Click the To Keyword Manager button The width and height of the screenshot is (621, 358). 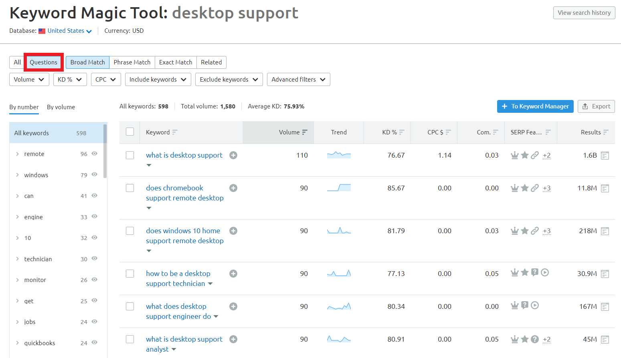(535, 106)
